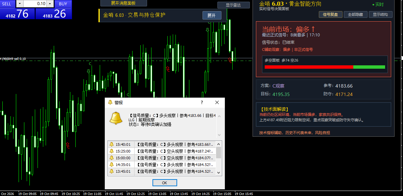The image size is (403, 196).
Task: Click the down arrow of the alert list scrollbar
Action: (x=219, y=173)
